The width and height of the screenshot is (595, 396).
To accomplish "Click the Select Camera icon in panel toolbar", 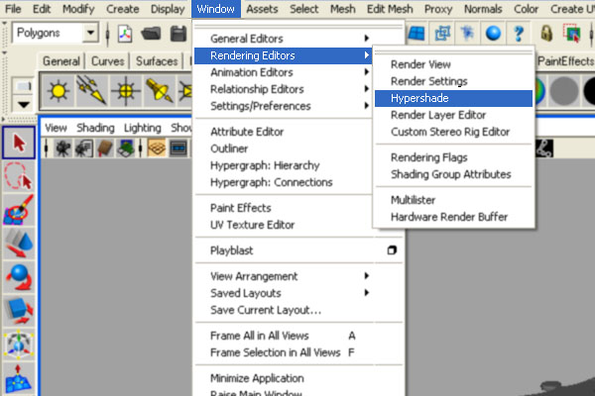I will [62, 148].
